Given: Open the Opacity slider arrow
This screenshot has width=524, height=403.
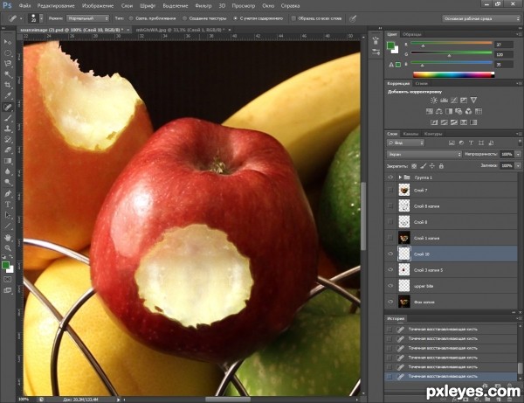Looking at the screenshot, I should tap(518, 154).
